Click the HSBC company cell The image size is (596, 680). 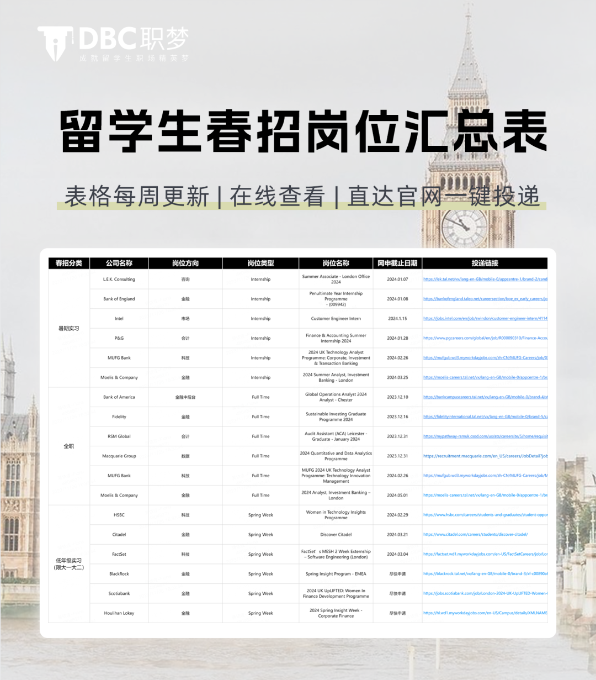[119, 515]
